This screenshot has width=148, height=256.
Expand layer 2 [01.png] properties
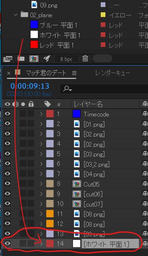coord(41,124)
